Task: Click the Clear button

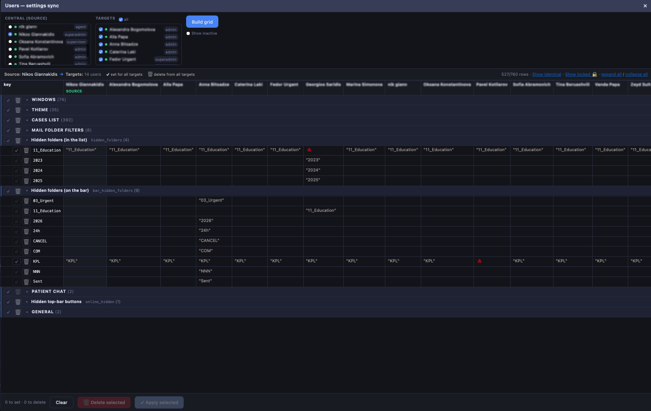Action: click(62, 402)
